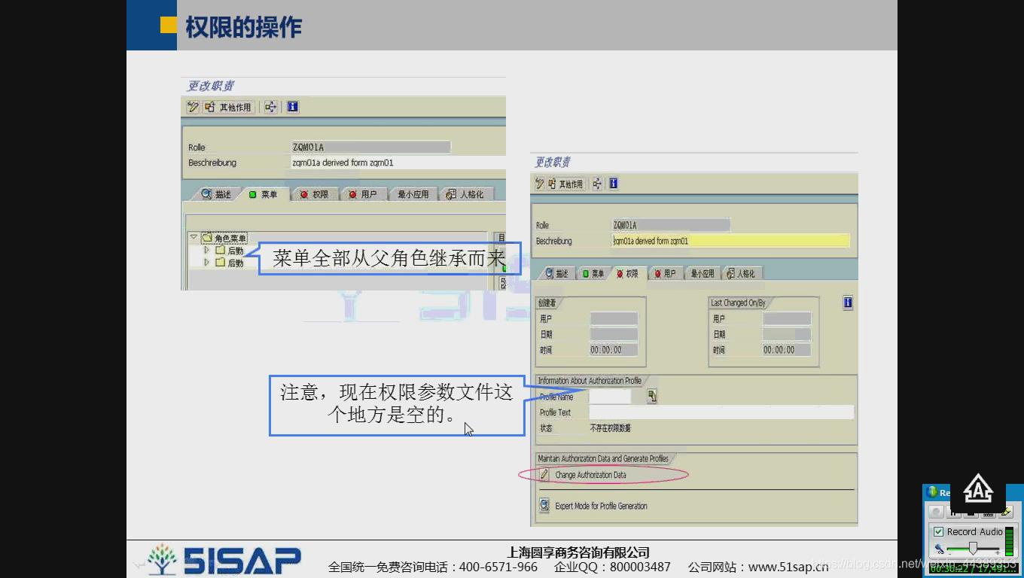Click display/change pencil icon in authorization-profile window
The height and width of the screenshot is (578, 1024).
tap(539, 184)
